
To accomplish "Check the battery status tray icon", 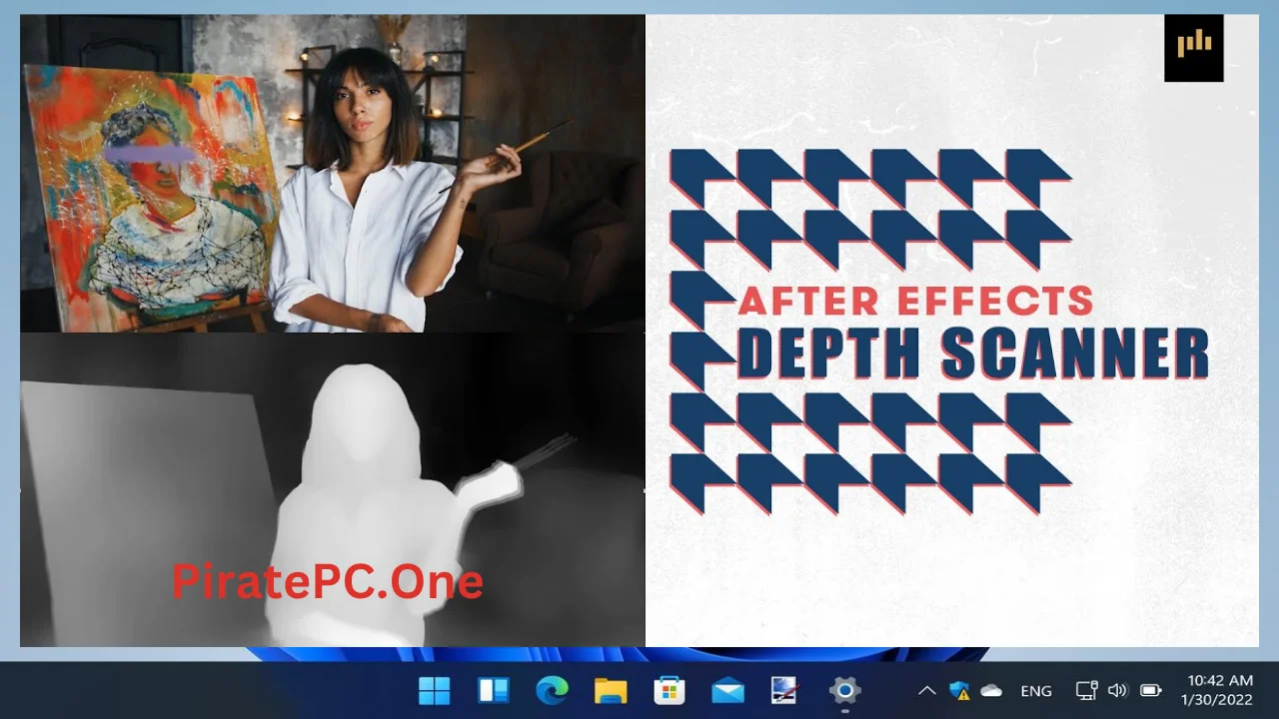I will coord(1150,690).
